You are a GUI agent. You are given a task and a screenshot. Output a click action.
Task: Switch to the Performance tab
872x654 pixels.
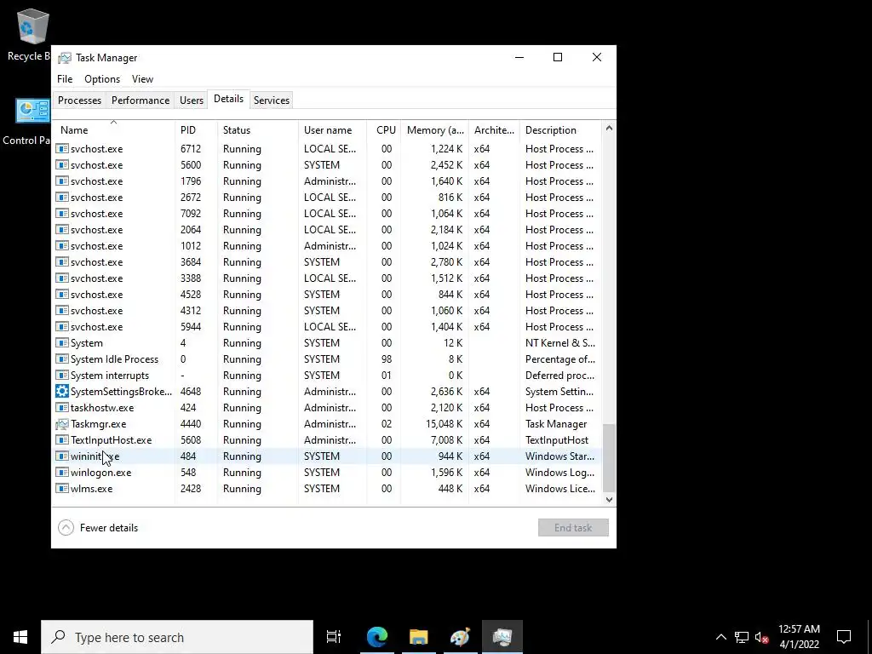tap(141, 100)
